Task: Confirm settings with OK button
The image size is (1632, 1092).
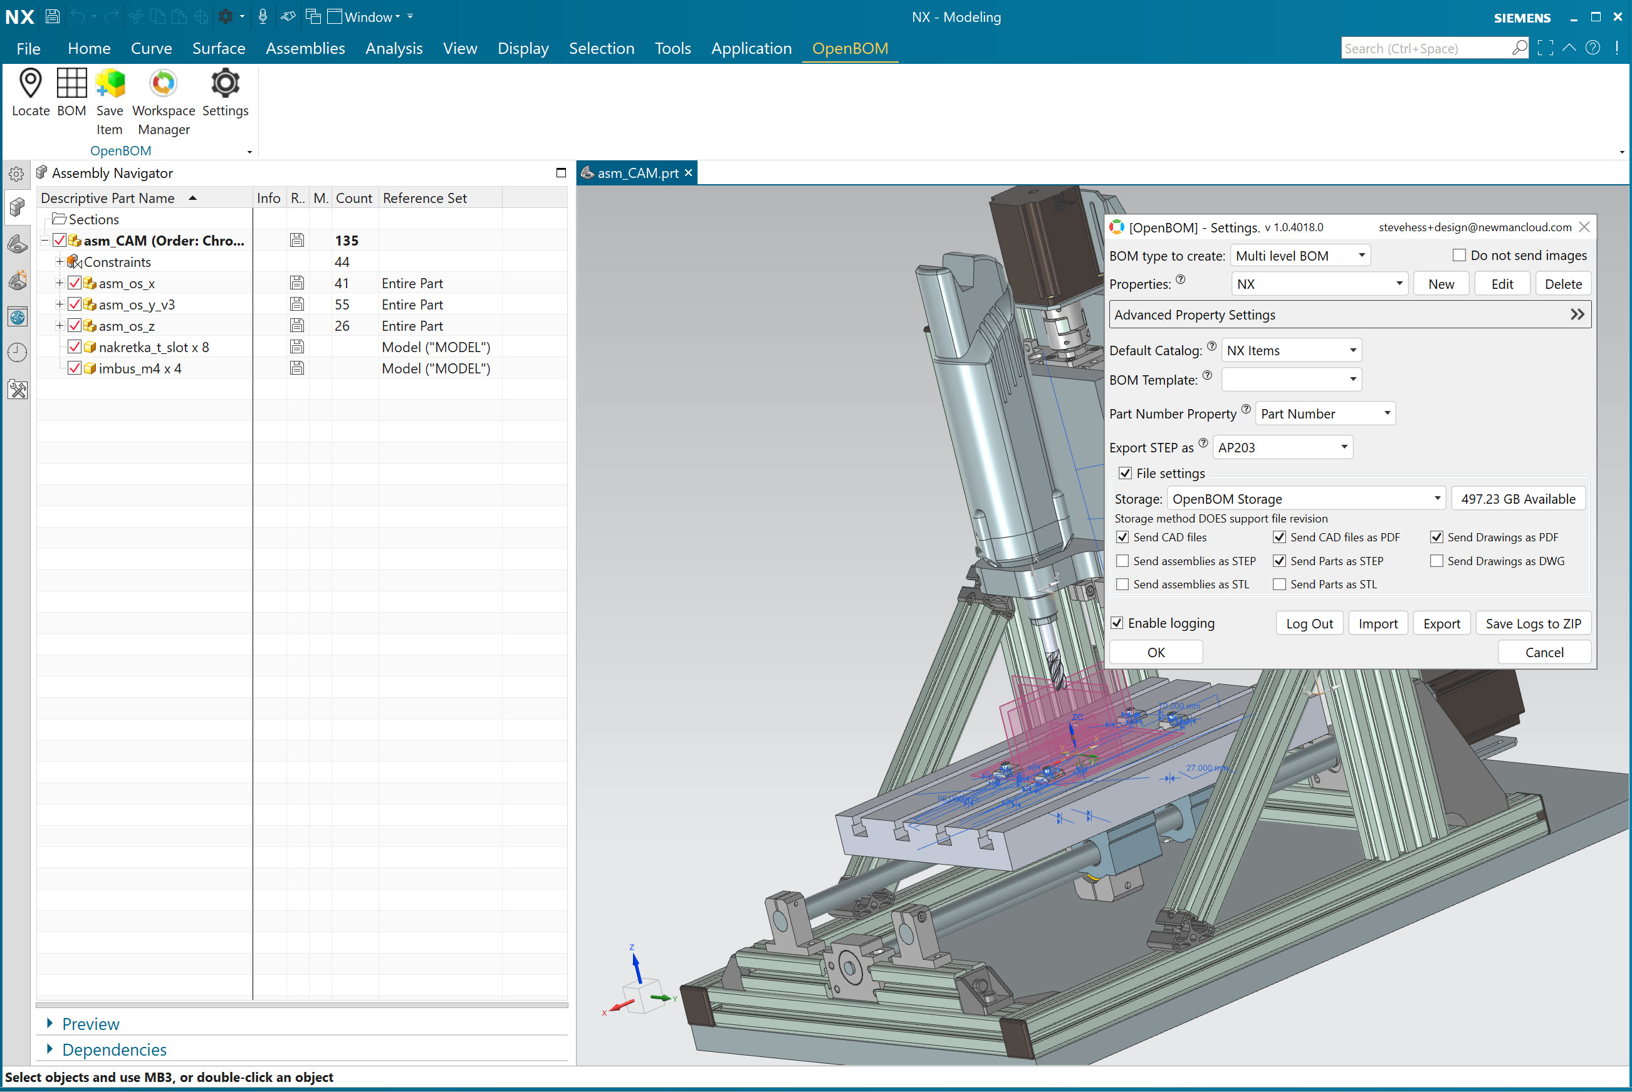Action: pyautogui.click(x=1156, y=652)
